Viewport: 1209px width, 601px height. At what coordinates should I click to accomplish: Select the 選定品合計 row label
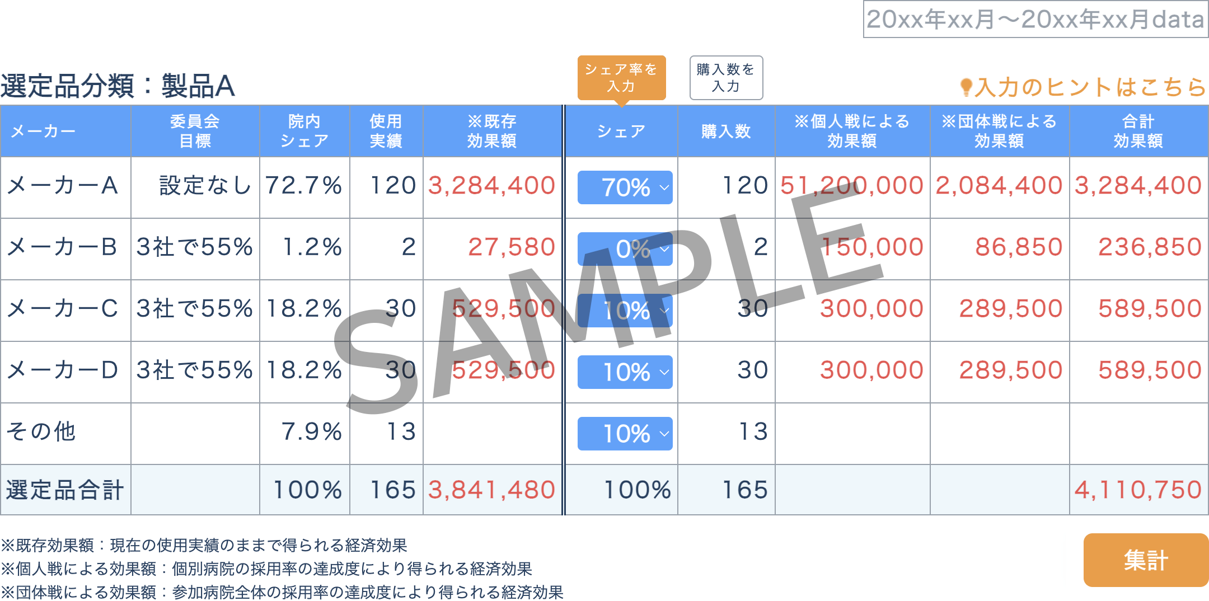[x=65, y=490]
